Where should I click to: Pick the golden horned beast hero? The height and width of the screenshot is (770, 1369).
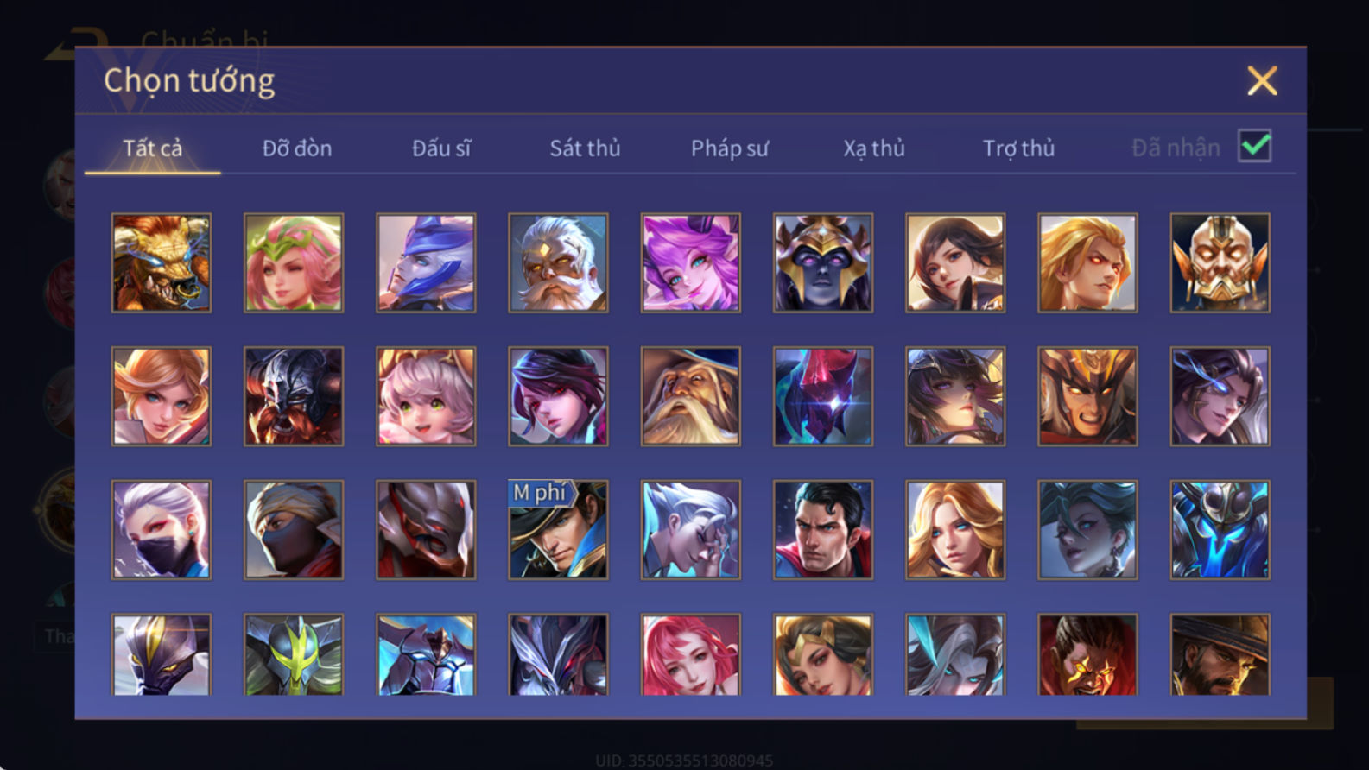tap(162, 262)
